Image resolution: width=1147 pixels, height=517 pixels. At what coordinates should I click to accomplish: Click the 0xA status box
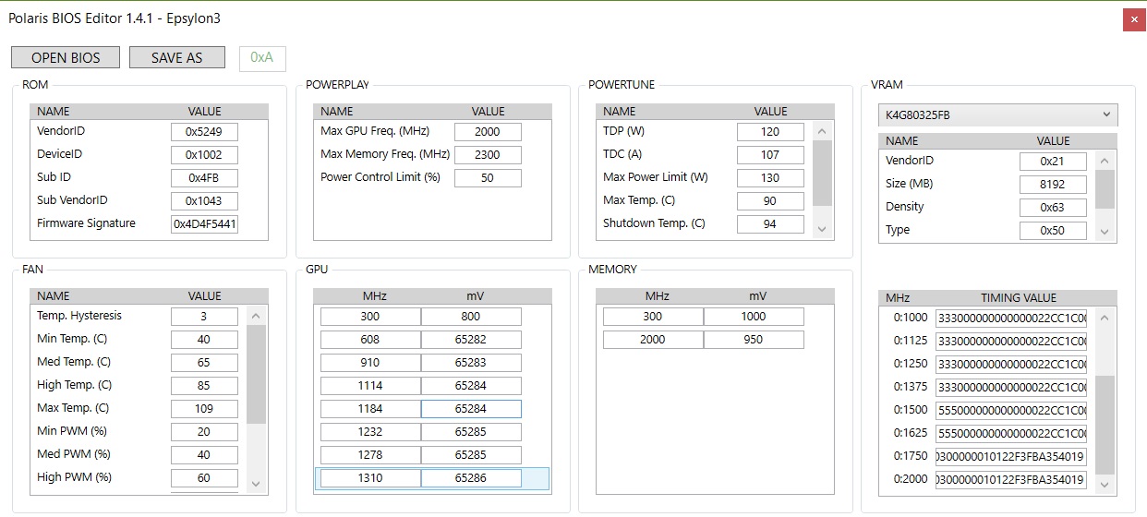pyautogui.click(x=262, y=57)
